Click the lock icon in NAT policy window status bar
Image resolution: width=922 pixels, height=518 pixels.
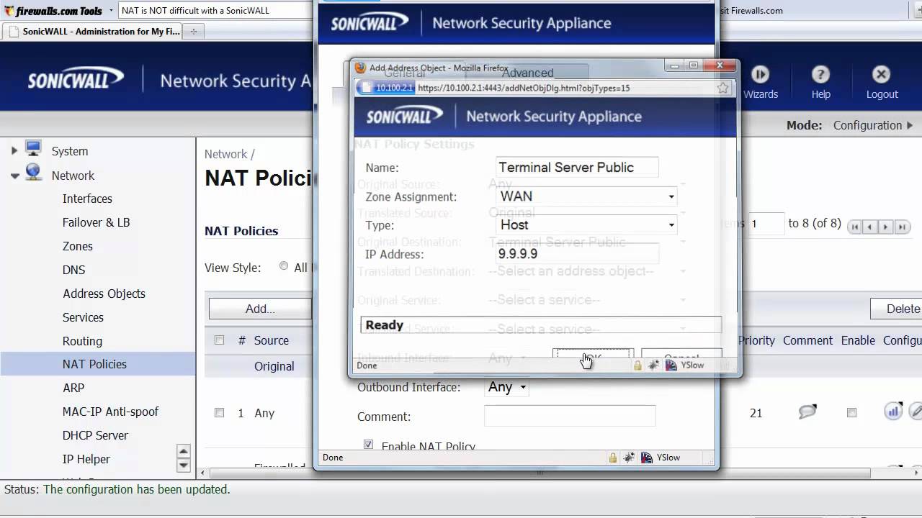pos(613,458)
